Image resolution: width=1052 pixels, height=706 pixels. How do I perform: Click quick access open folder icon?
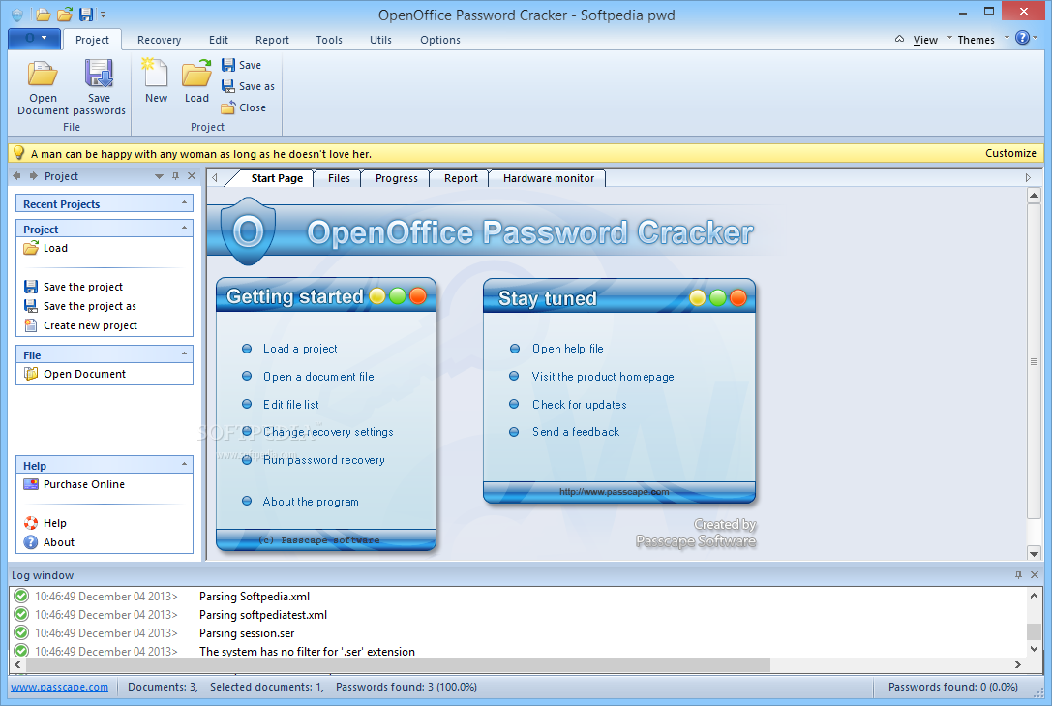tap(43, 15)
